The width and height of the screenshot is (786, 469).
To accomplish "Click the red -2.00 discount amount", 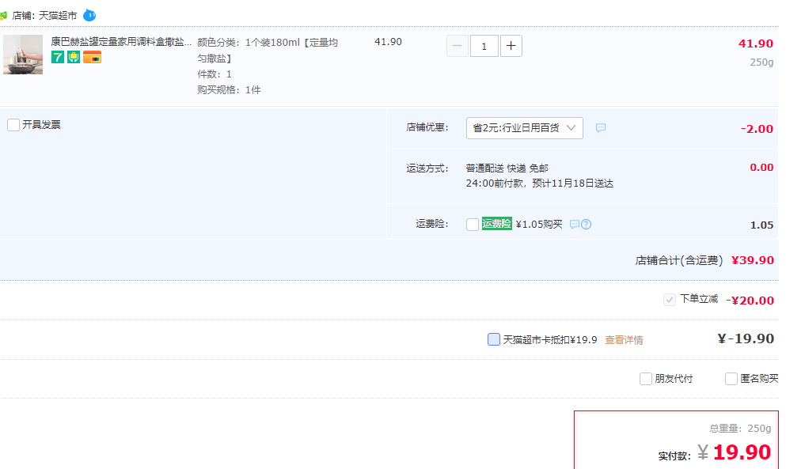I will click(x=757, y=129).
